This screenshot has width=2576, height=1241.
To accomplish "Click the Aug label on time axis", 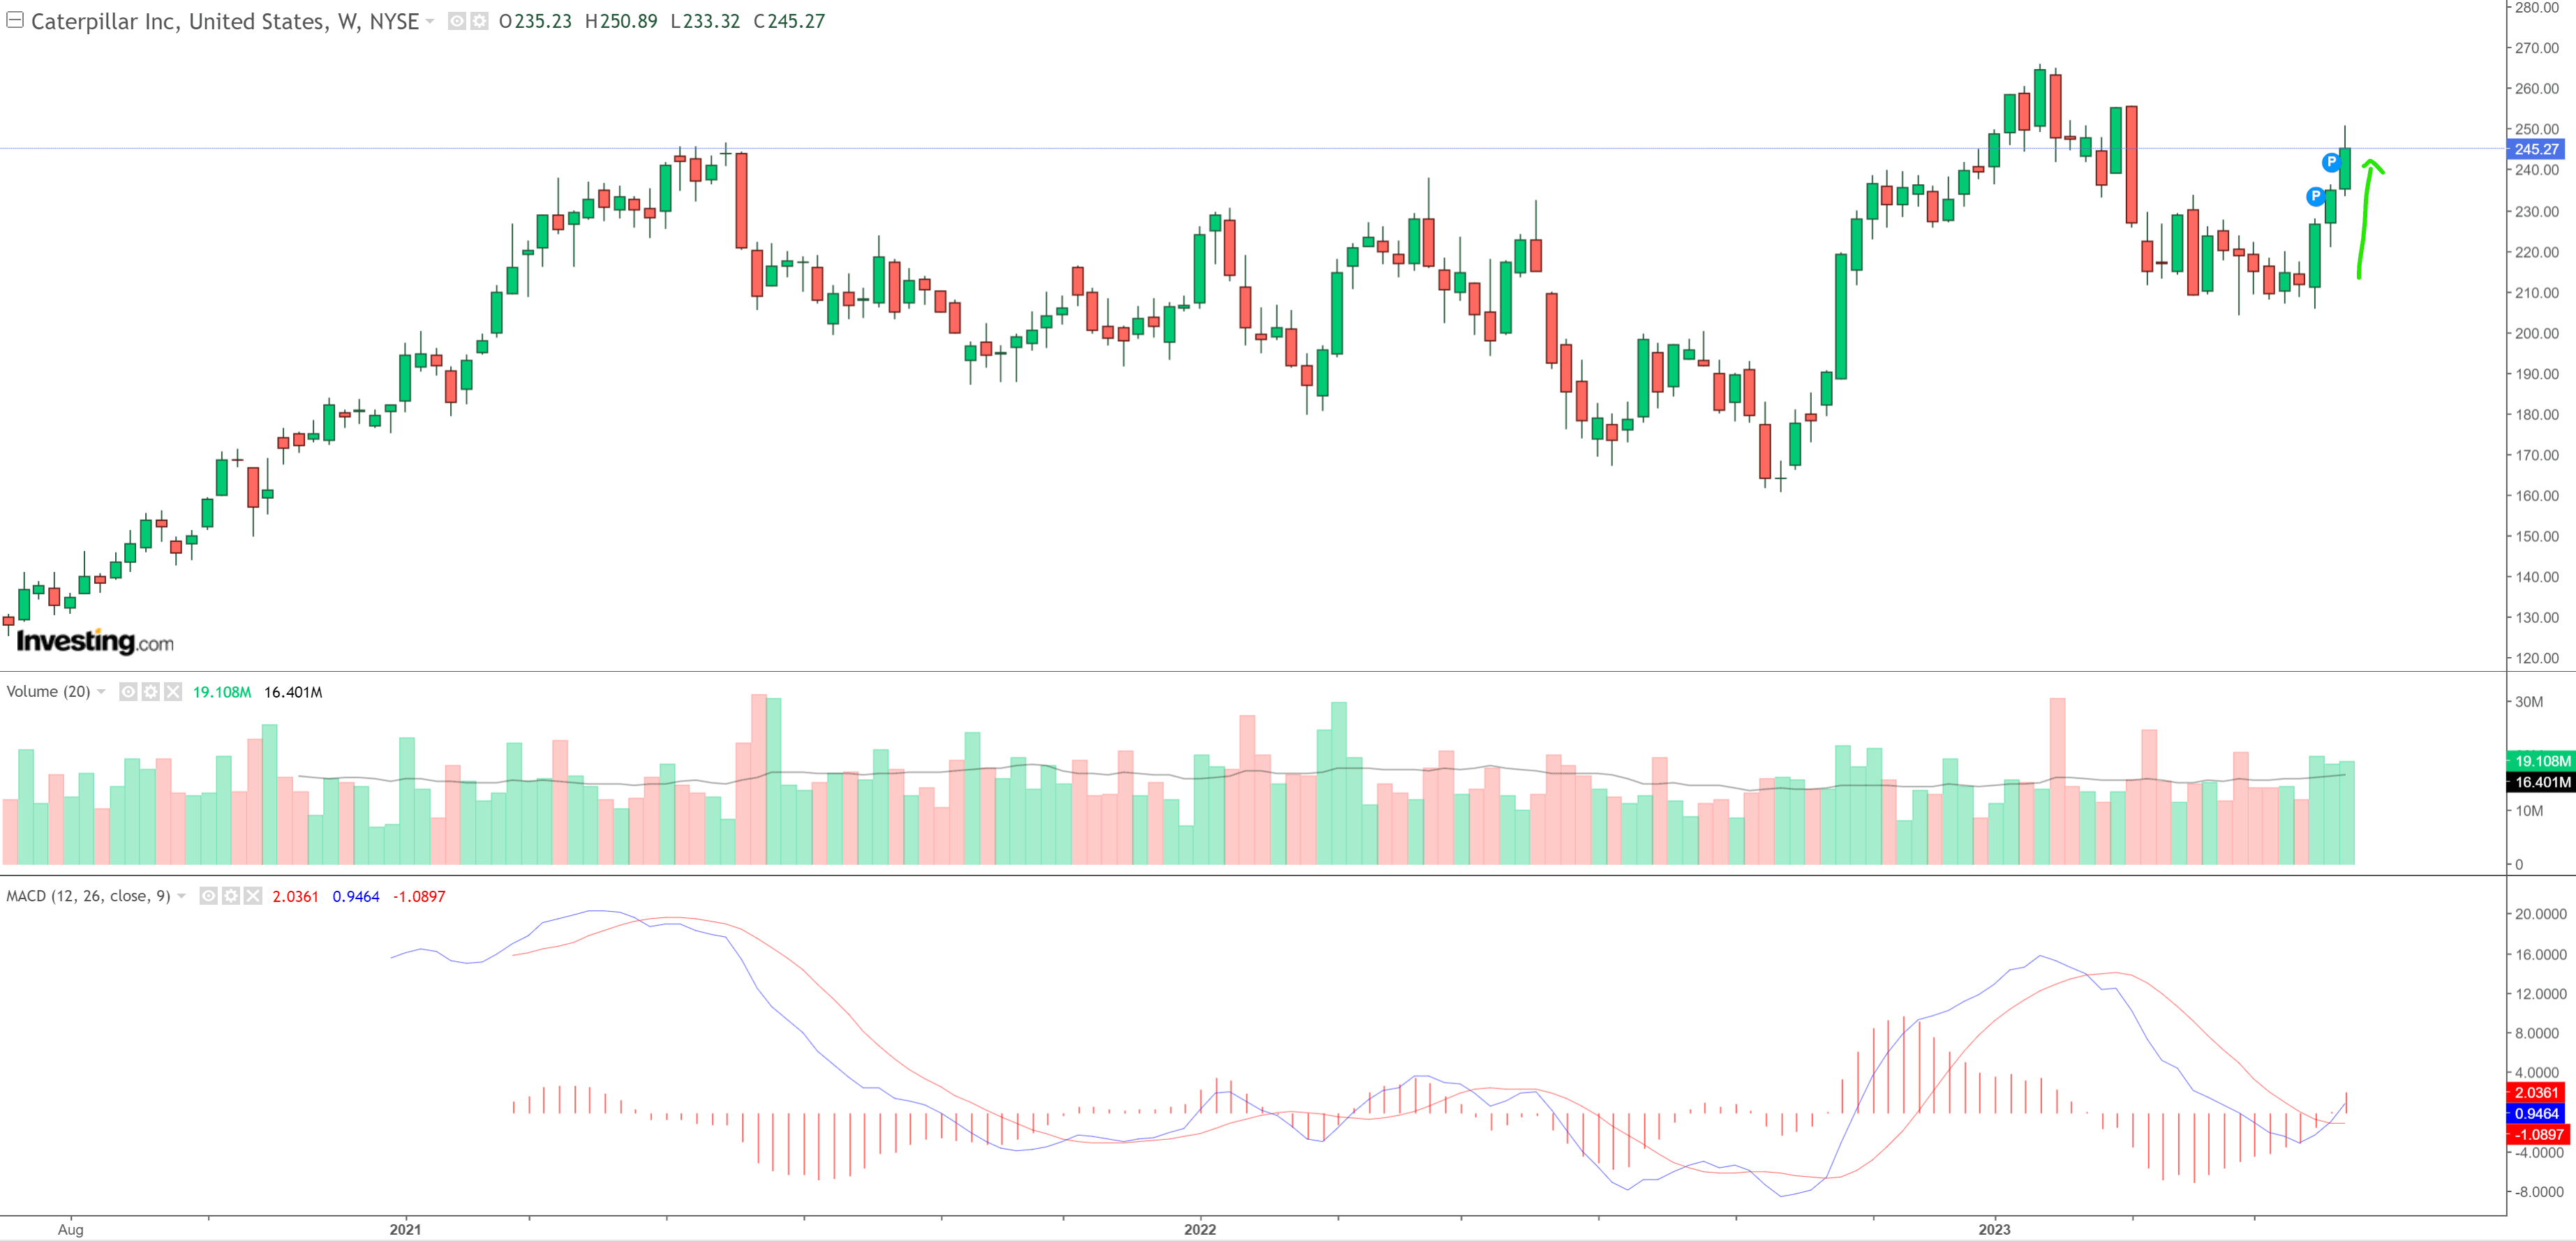I will pos(70,1229).
